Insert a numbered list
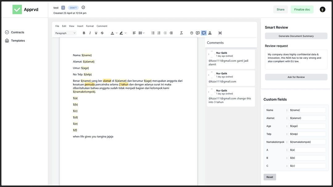This screenshot has height=187, width=333. pyautogui.click(x=159, y=33)
